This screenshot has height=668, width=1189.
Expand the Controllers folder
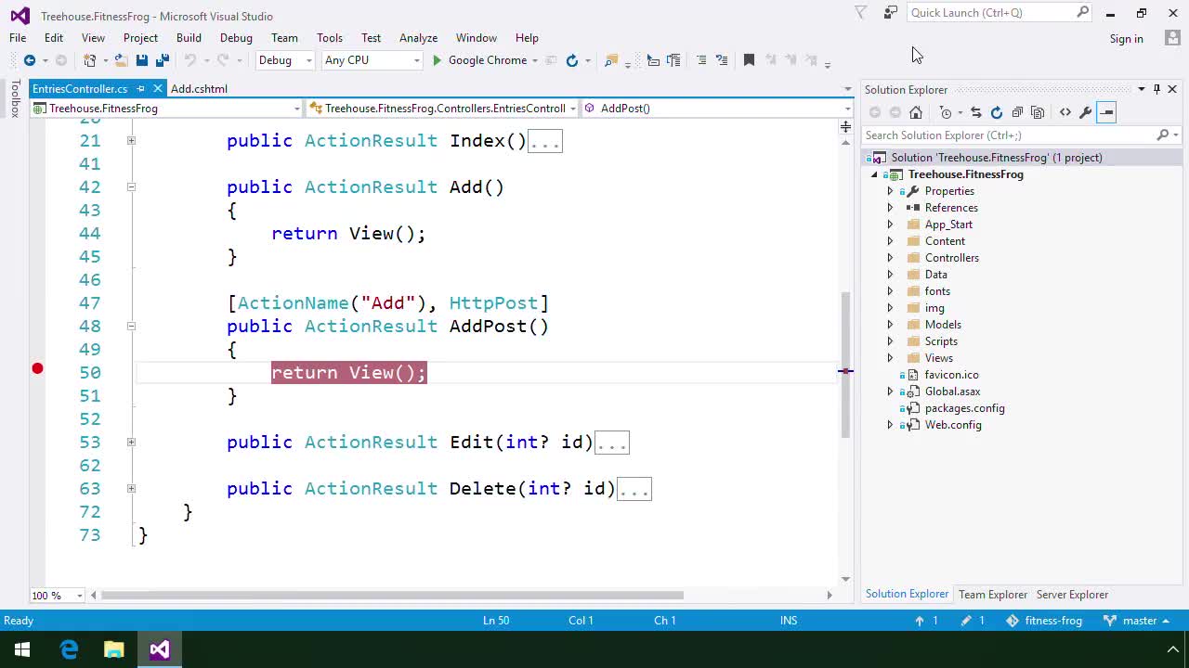890,258
